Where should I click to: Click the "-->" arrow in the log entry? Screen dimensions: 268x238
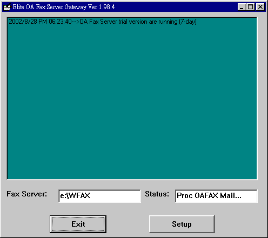(76, 22)
